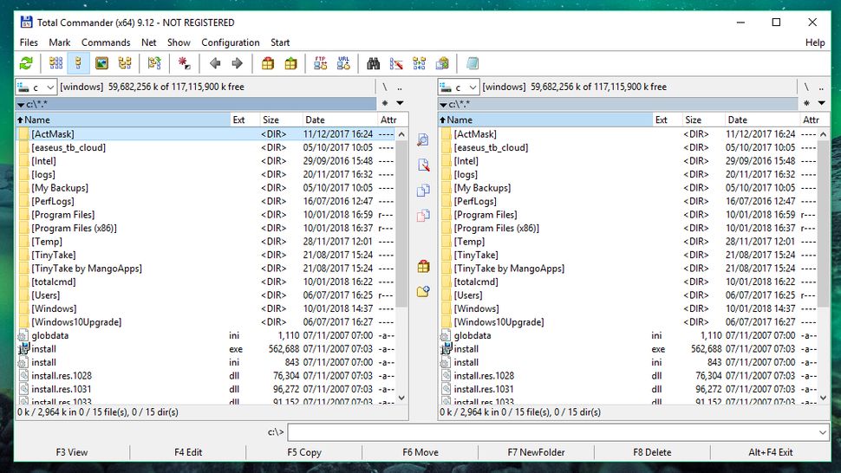This screenshot has width=841, height=473.
Task: Expand command line history dropdown
Action: coord(822,431)
